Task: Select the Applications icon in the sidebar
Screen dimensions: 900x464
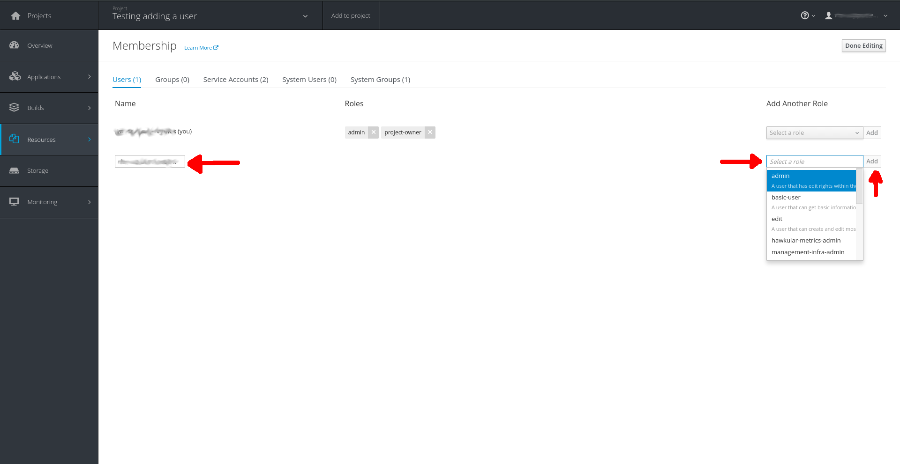Action: tap(14, 76)
